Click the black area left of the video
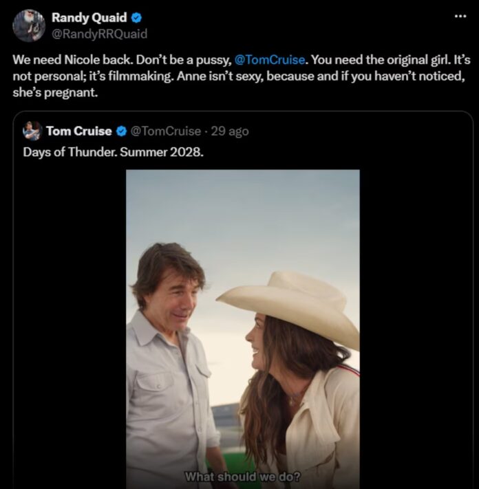 point(70,329)
